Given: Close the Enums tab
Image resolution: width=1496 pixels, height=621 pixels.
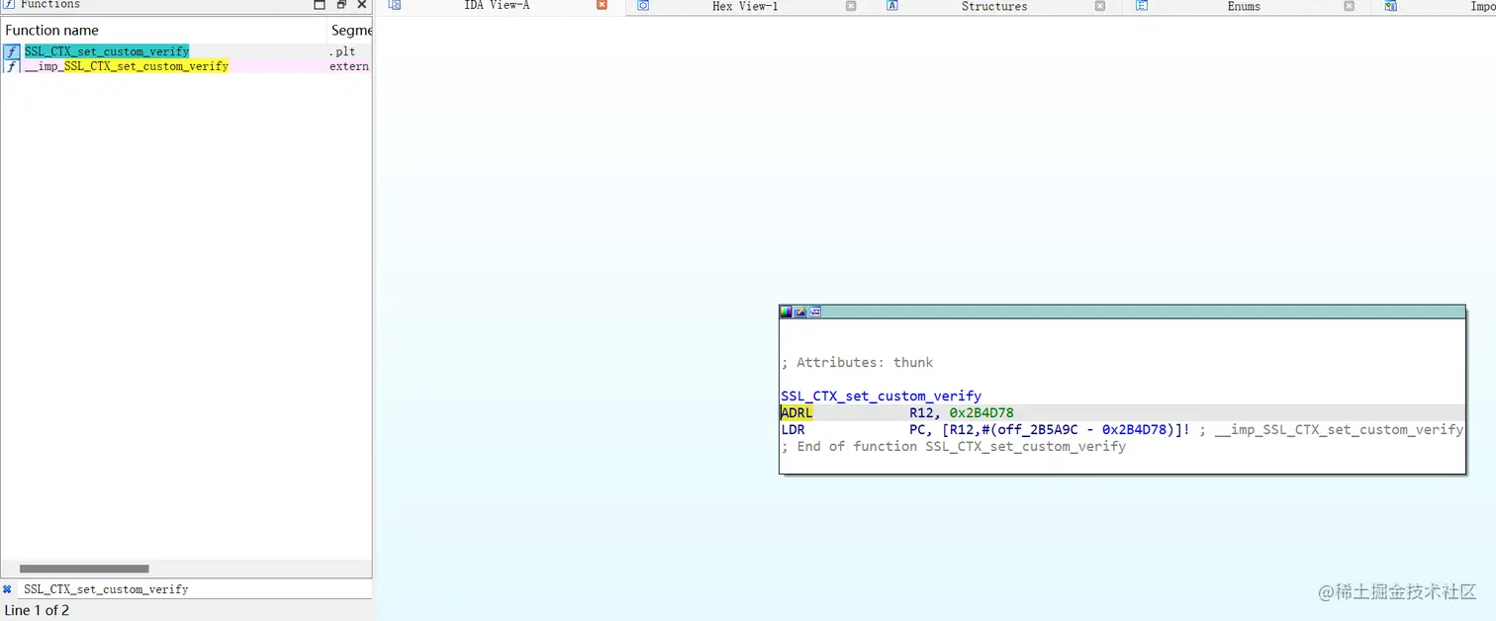Looking at the screenshot, I should coord(1350,6).
